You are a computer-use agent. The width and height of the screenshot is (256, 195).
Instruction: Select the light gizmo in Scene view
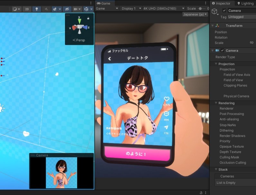coord(2,108)
